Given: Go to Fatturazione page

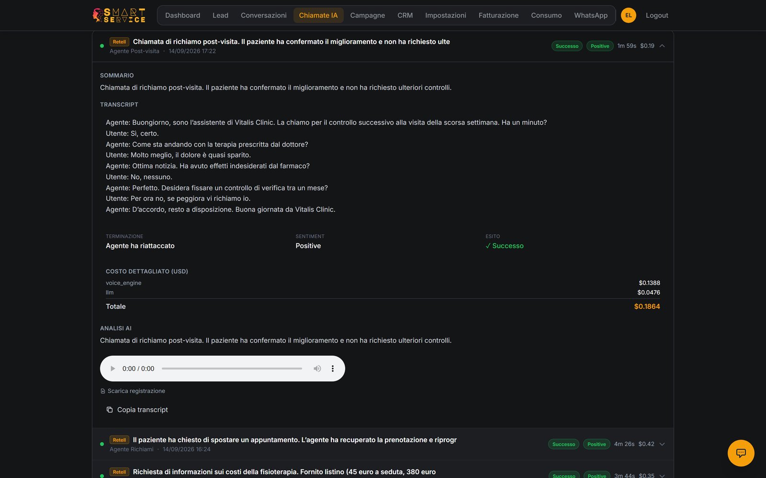Looking at the screenshot, I should 498,15.
